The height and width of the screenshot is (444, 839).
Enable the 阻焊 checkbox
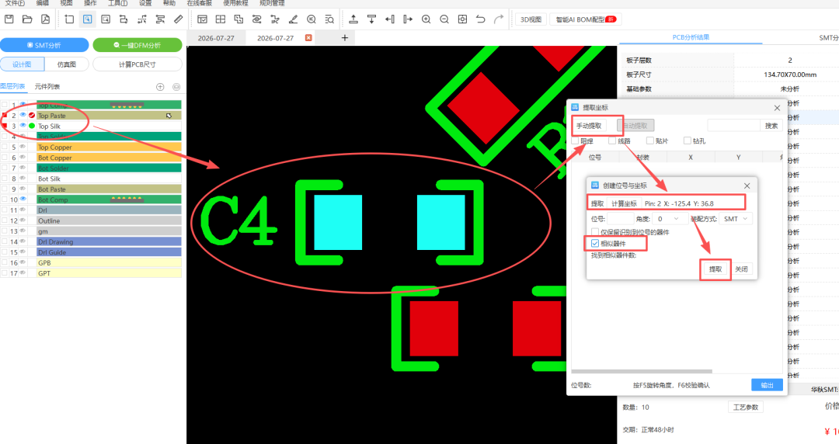(x=575, y=140)
